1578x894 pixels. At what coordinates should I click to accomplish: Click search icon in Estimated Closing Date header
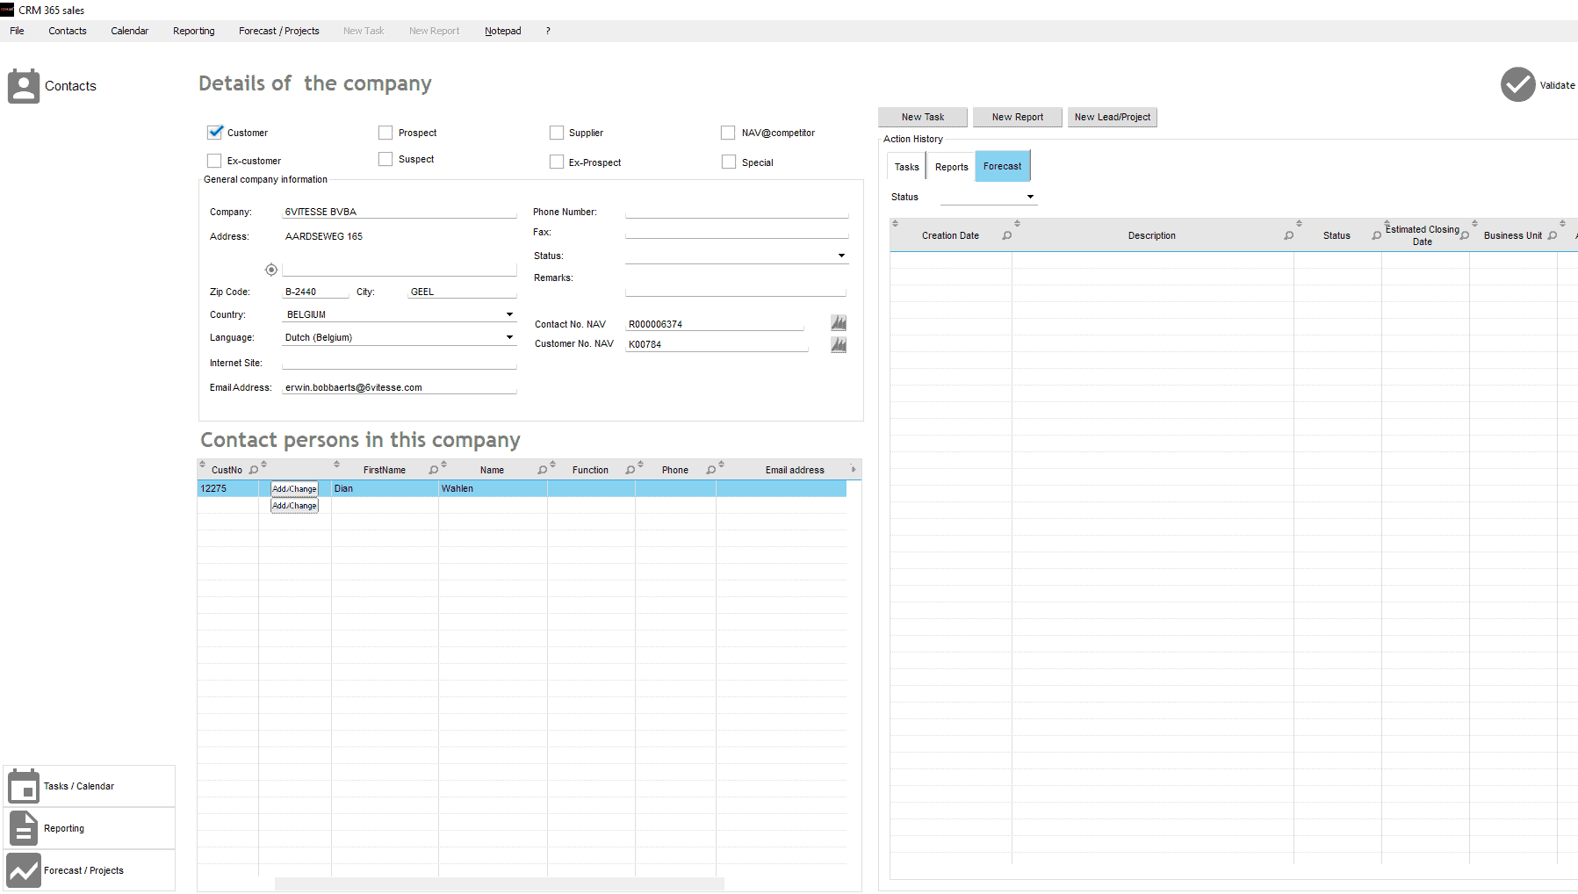[1464, 235]
